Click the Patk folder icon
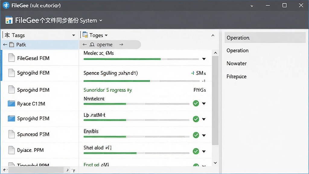 coord(12,45)
